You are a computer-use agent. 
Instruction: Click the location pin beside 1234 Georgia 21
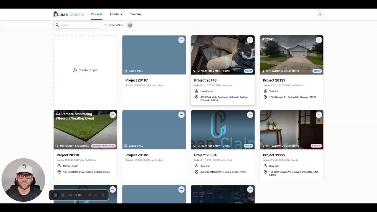click(x=265, y=97)
